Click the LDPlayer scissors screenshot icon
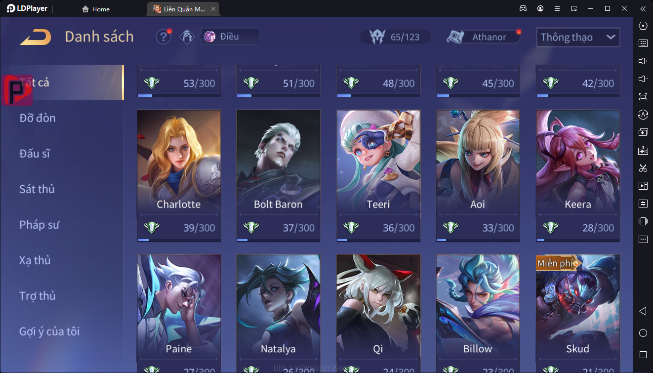Image resolution: width=653 pixels, height=373 pixels. (643, 168)
